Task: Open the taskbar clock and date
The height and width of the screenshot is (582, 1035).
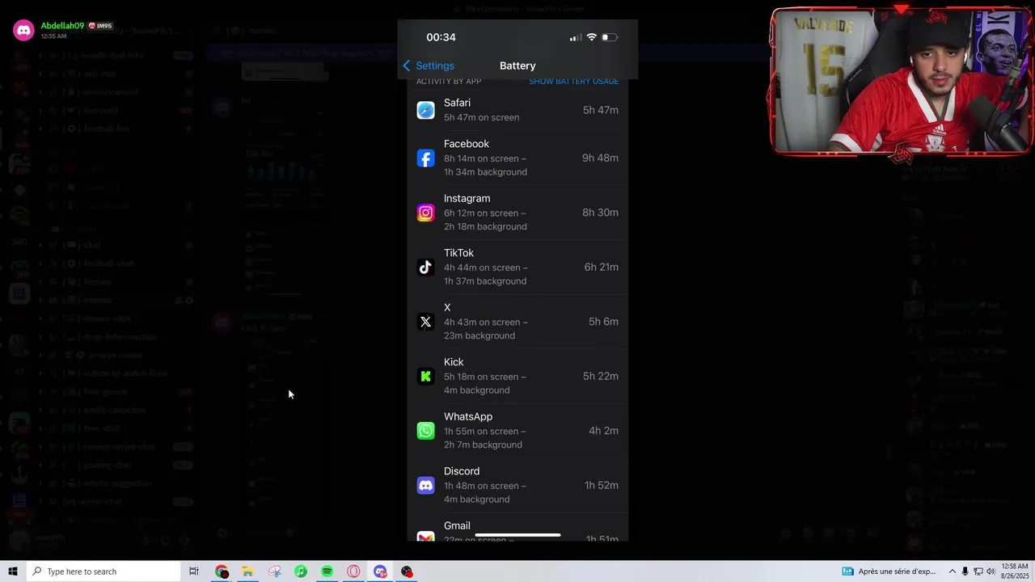Action: pos(1015,571)
